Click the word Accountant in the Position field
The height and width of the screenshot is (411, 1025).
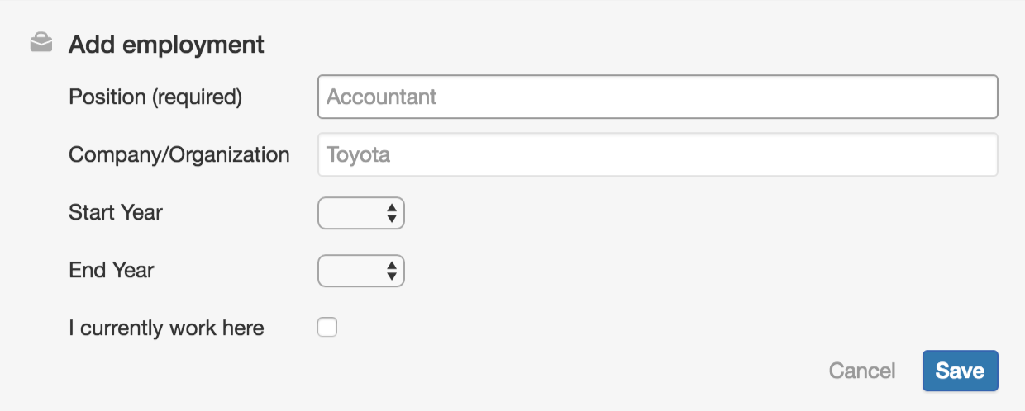[382, 97]
